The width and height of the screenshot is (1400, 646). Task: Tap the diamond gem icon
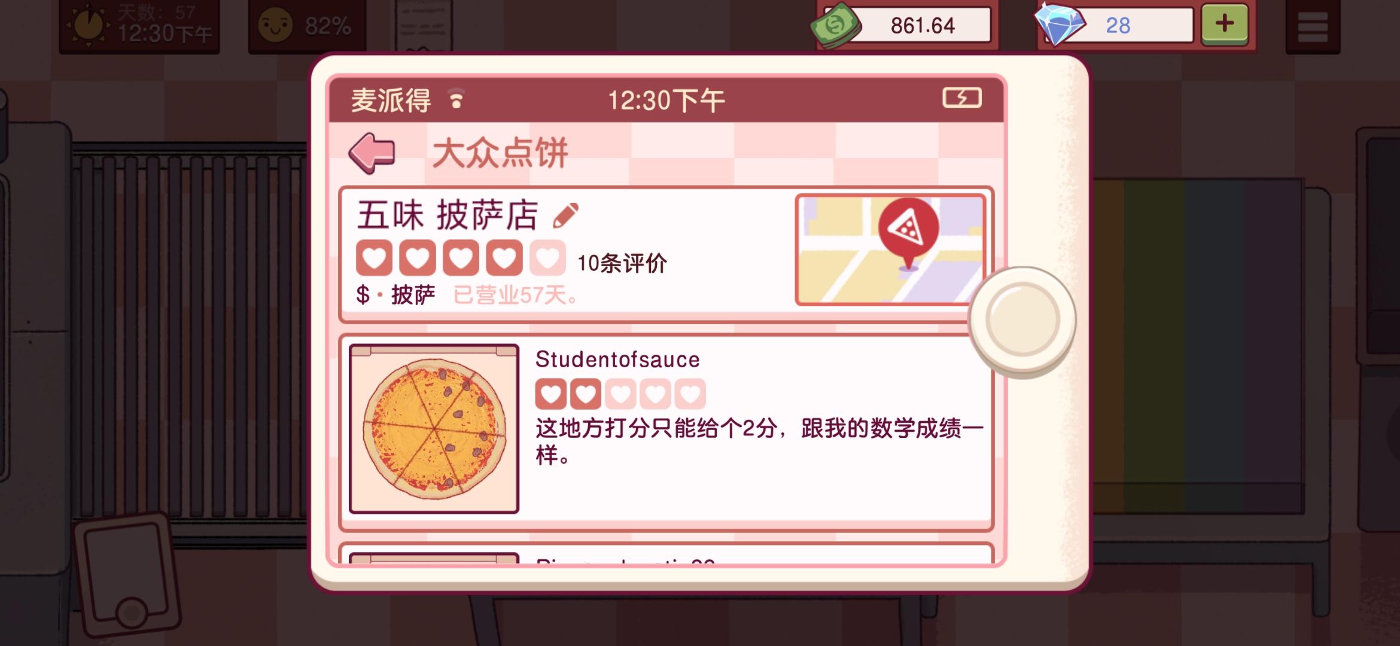coord(1060,25)
